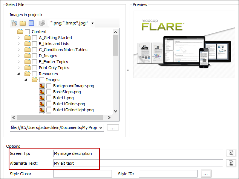Check the Content folder checkbox
Viewport: 239px width, 179px height.
(27, 32)
